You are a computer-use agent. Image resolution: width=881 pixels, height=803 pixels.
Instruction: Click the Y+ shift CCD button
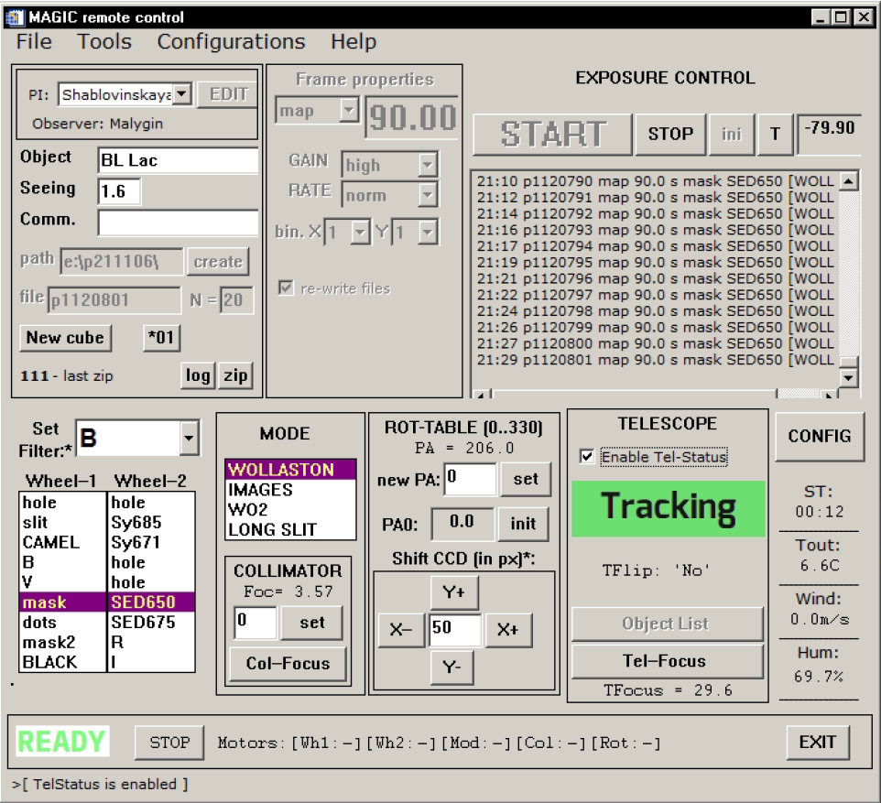click(456, 594)
